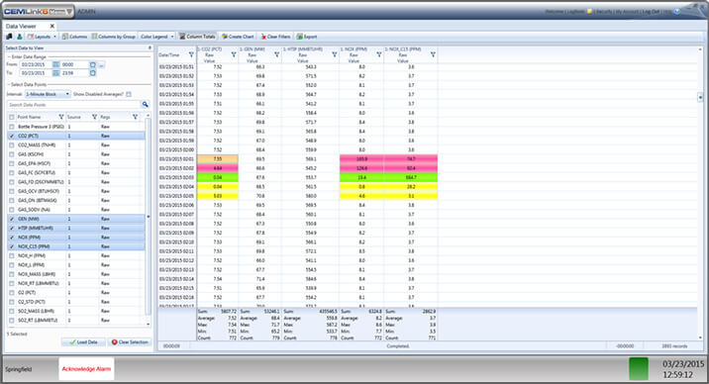Screen dimensions: 709x384
Task: Click the search magnifier icon
Action: click(x=146, y=104)
